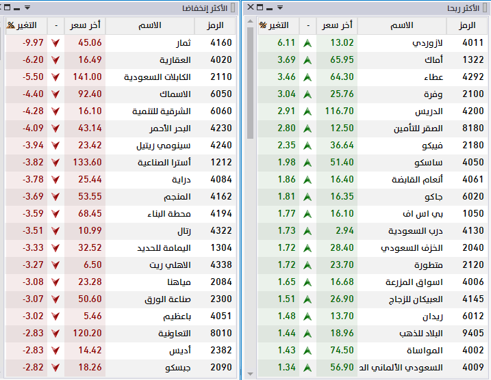Click صناعة الورق stock name

168,299
